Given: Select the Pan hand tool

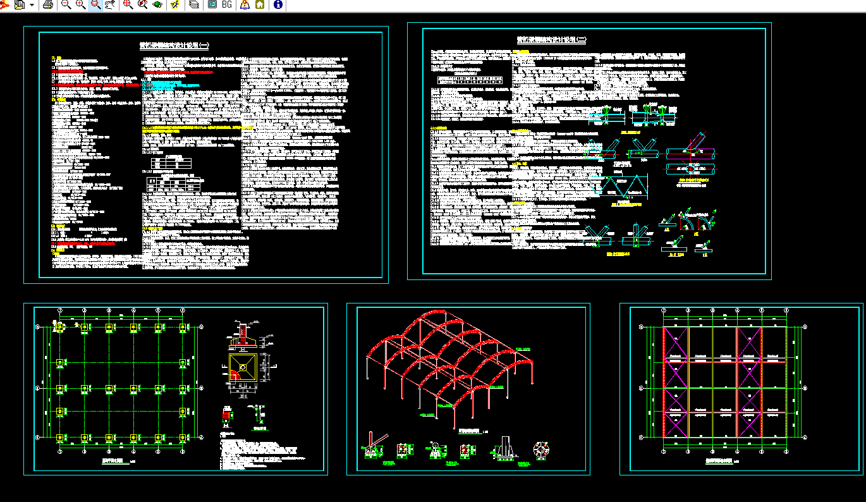Looking at the screenshot, I should (110, 4).
